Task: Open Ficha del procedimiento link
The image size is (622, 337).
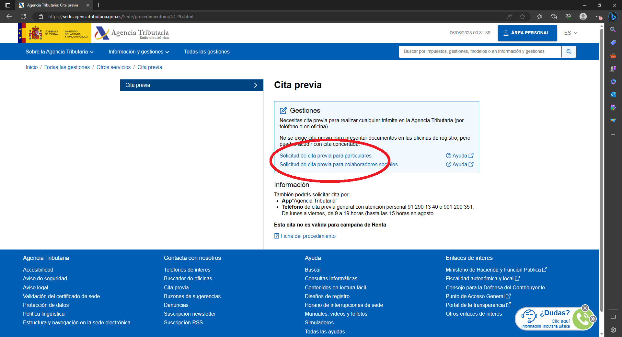Action: coord(308,236)
